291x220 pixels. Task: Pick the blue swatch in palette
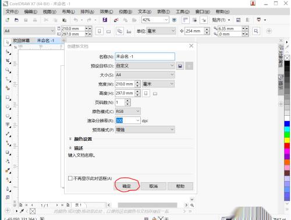point(287,123)
